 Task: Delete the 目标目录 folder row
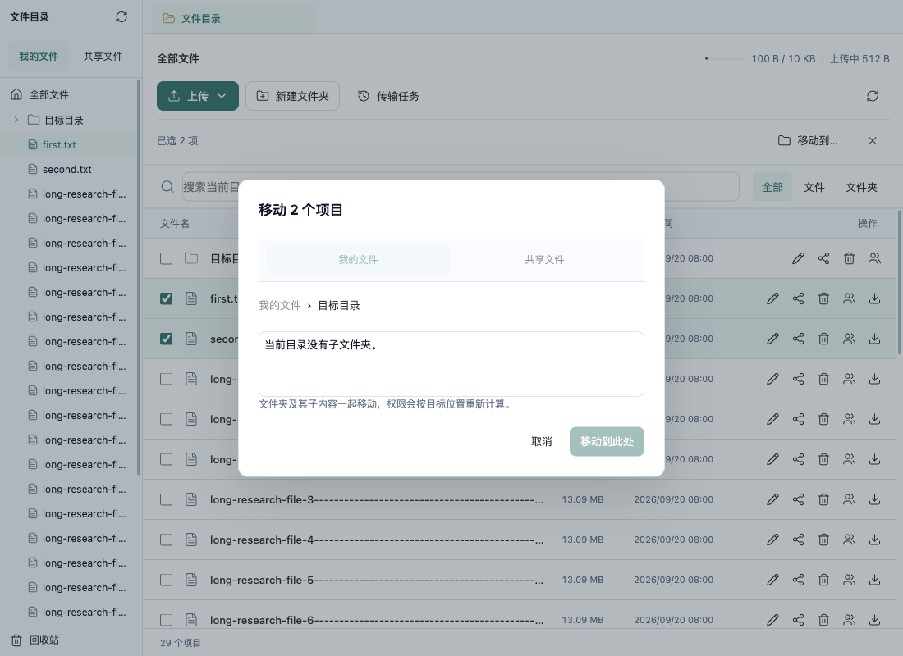(849, 258)
